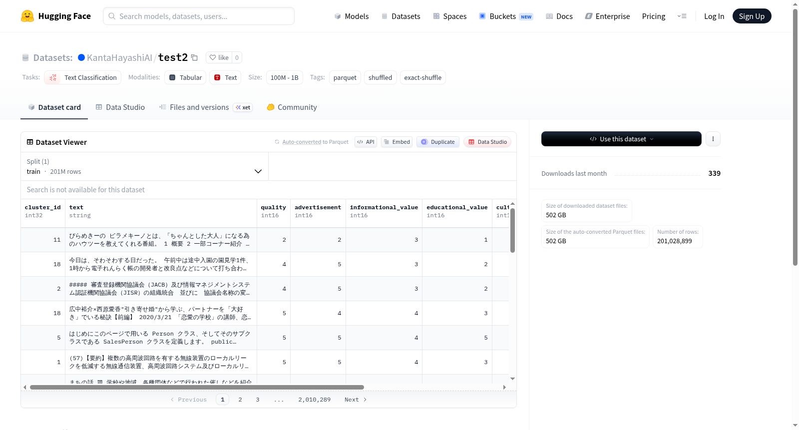The height and width of the screenshot is (430, 799).
Task: Open Docs in navigation
Action: [x=559, y=16]
